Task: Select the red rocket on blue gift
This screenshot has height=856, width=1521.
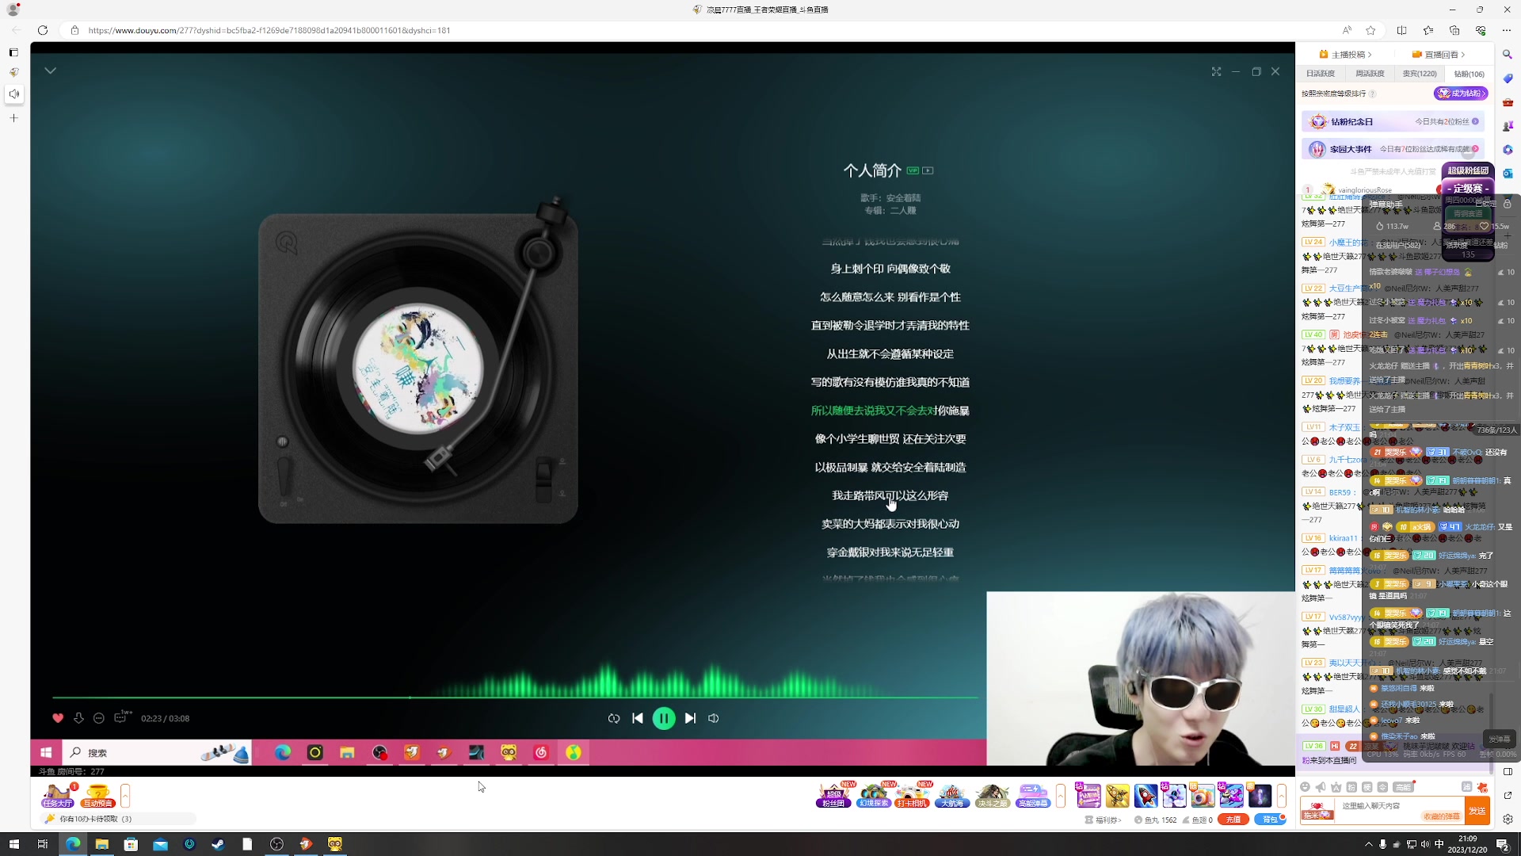Action: pyautogui.click(x=1146, y=795)
